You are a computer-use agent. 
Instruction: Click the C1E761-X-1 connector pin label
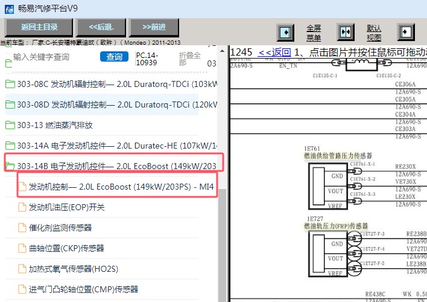tap(362, 164)
